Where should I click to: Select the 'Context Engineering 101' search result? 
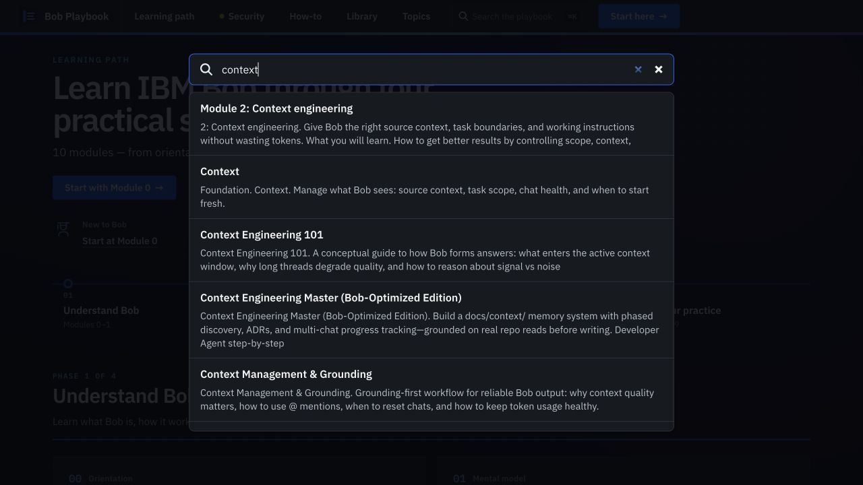click(431, 251)
